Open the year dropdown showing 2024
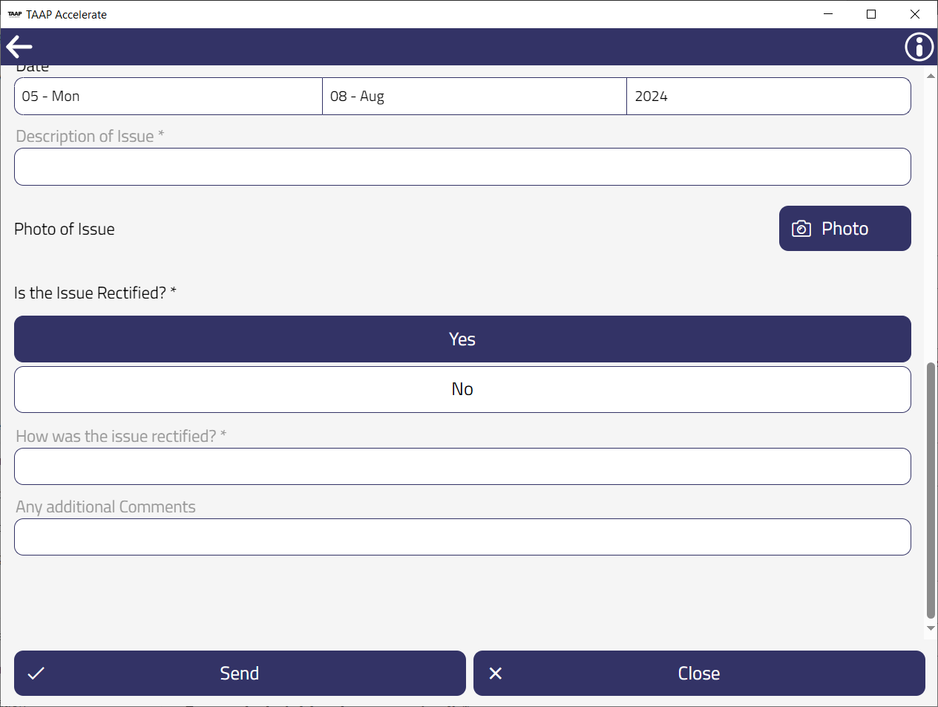Screen dimensions: 938x707 [768, 97]
